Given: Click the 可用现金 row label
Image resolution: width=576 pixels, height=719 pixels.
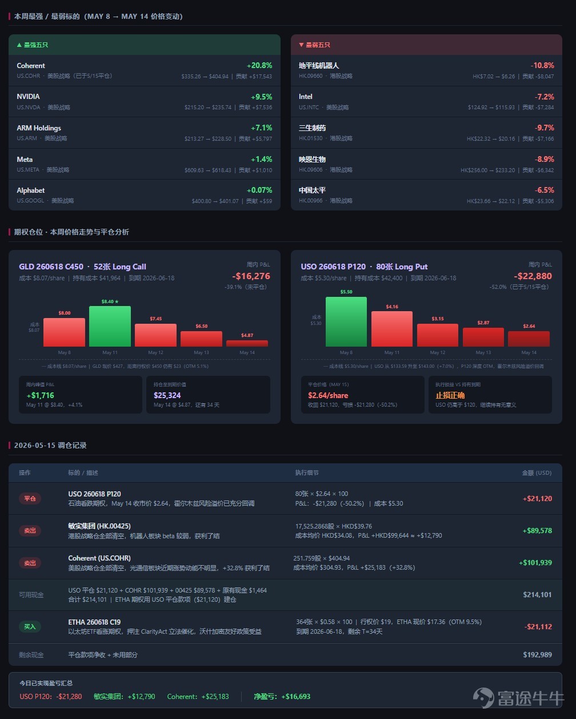Looking at the screenshot, I should (x=31, y=595).
